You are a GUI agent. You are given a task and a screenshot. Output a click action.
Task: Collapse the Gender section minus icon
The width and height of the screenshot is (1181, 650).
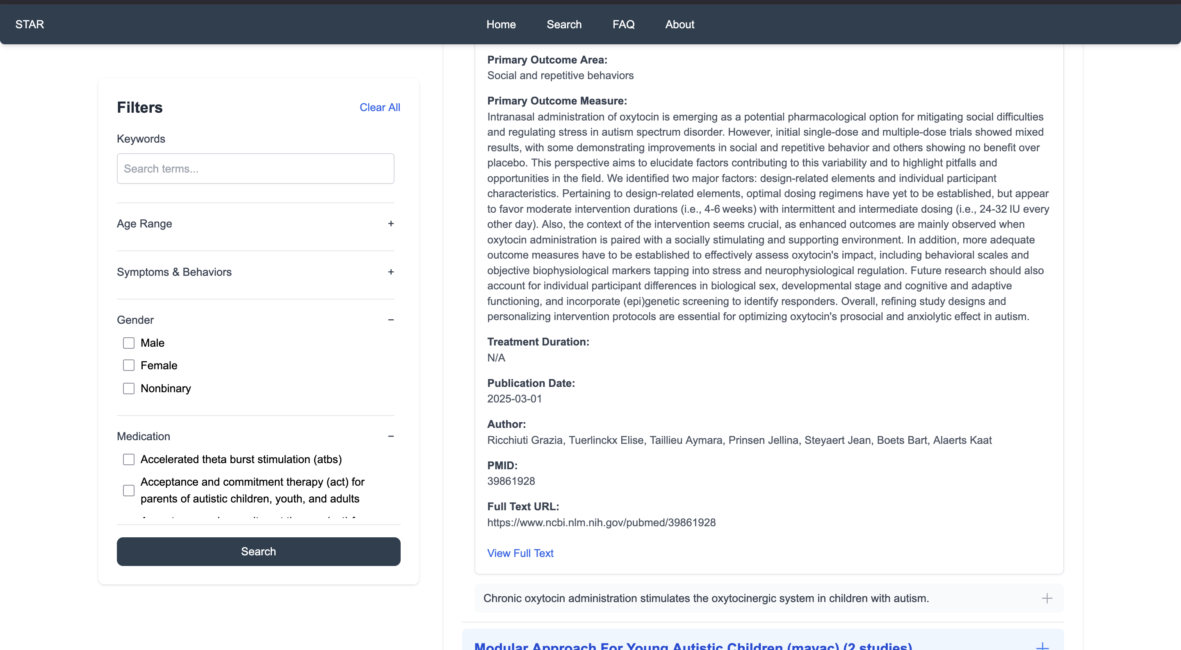coord(391,320)
